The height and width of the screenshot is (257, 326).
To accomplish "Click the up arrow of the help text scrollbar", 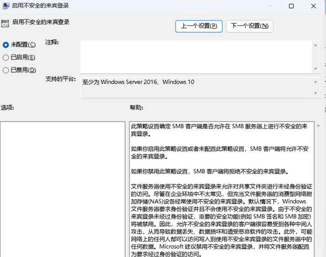I will pyautogui.click(x=318, y=125).
